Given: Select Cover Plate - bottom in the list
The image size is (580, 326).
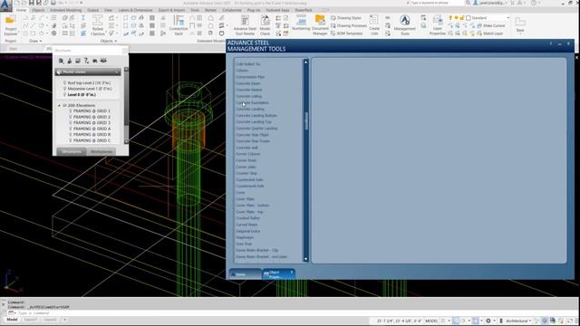Looking at the screenshot, I should click(253, 206).
